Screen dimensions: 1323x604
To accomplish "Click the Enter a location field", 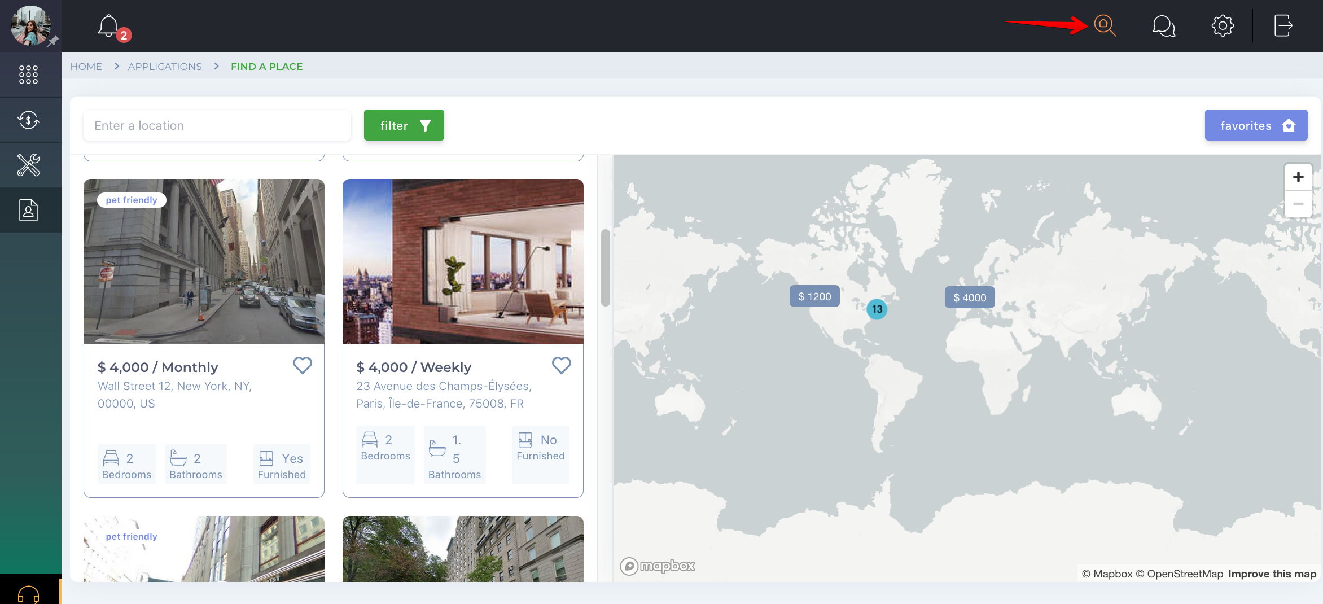I will click(x=217, y=125).
